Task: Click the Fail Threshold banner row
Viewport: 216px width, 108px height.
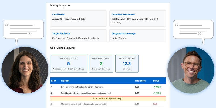Action: tap(108, 99)
